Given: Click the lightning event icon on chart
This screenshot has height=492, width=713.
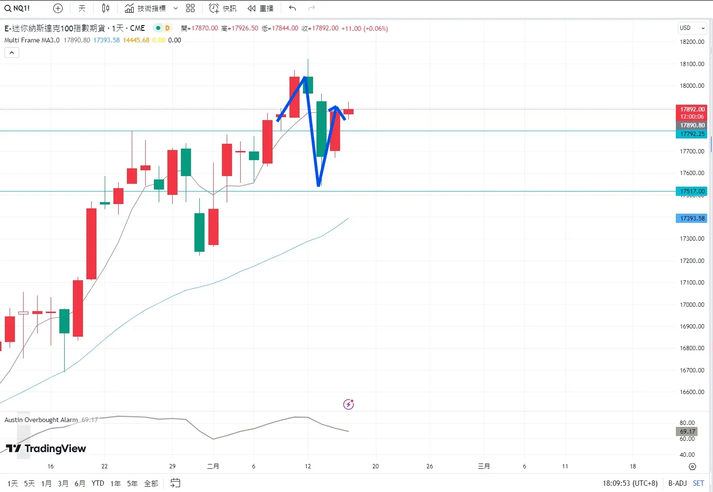Looking at the screenshot, I should 348,404.
